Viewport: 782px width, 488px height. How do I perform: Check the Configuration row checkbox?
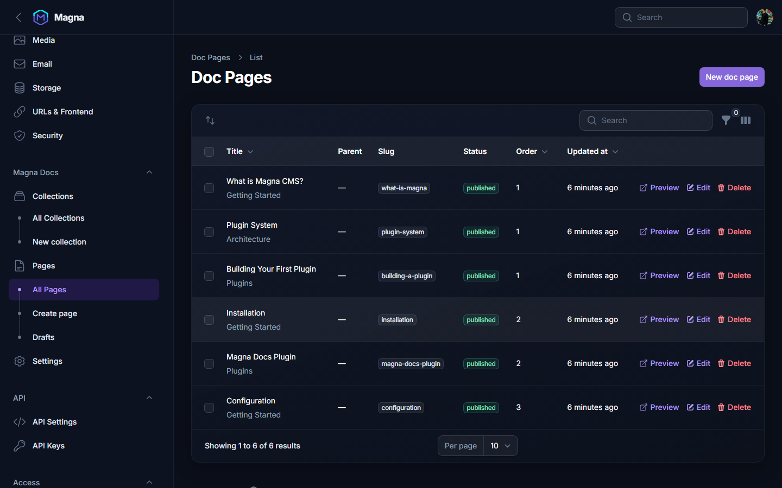point(209,408)
